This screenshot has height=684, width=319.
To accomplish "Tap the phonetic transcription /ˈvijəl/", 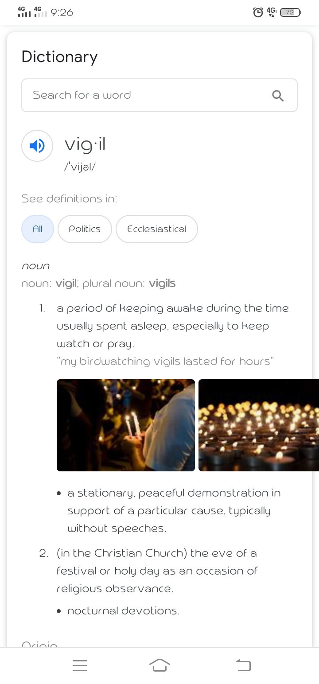I will coord(80,167).
